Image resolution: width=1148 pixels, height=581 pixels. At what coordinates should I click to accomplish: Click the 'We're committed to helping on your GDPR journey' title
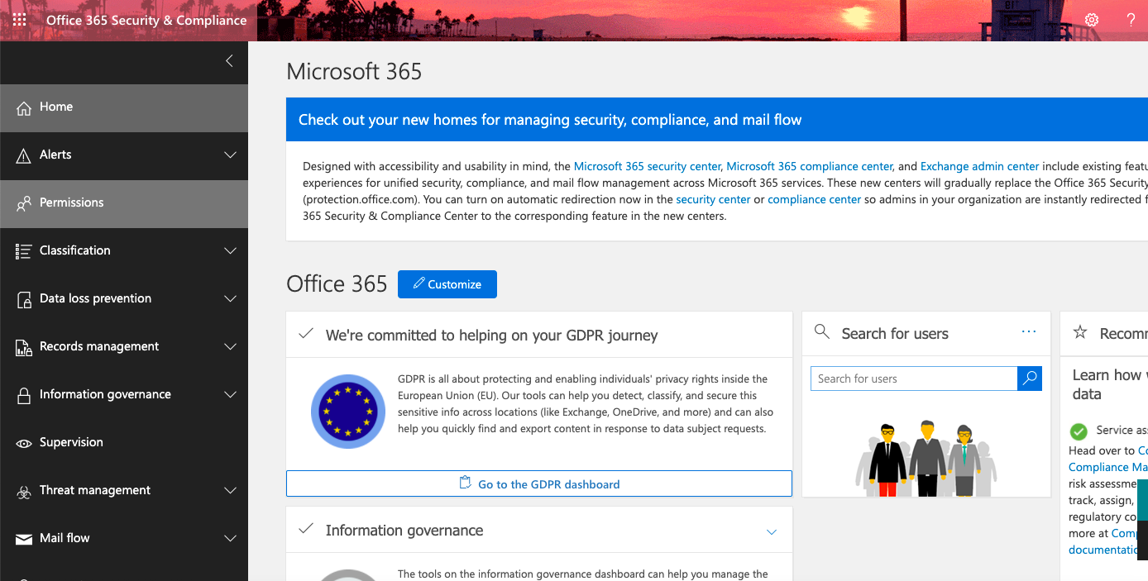492,336
